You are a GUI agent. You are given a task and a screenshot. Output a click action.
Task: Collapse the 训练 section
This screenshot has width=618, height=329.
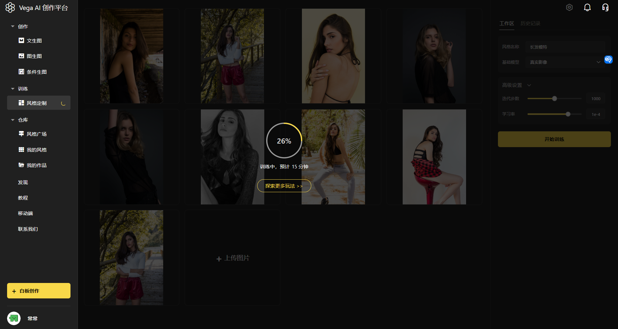[13, 89]
